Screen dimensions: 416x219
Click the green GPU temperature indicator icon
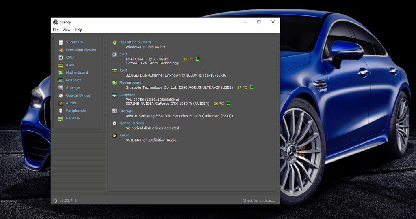(x=228, y=103)
